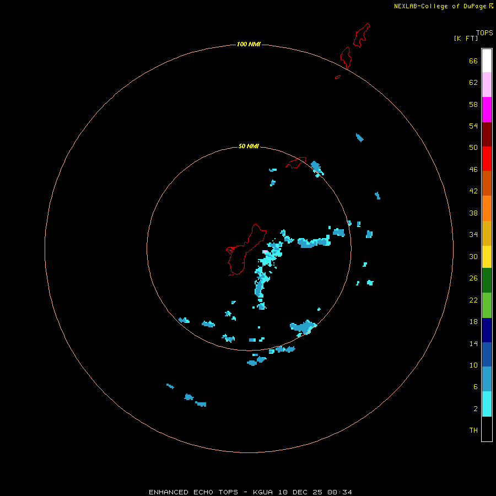Click the white 66 K FT legend swatch
496x496 pixels.
point(487,61)
